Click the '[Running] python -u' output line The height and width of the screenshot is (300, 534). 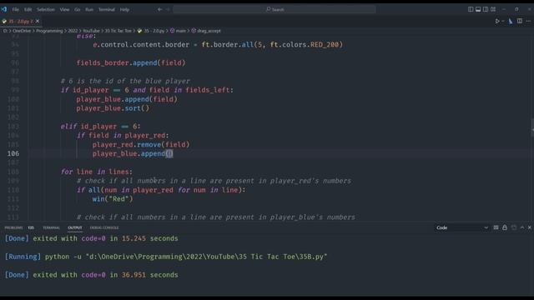point(166,257)
